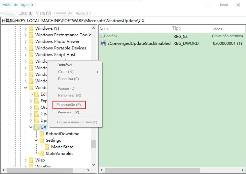Screen dimensions: 246x174
Task: Open the Ajuda (H) menu
Action: [x=83, y=13]
